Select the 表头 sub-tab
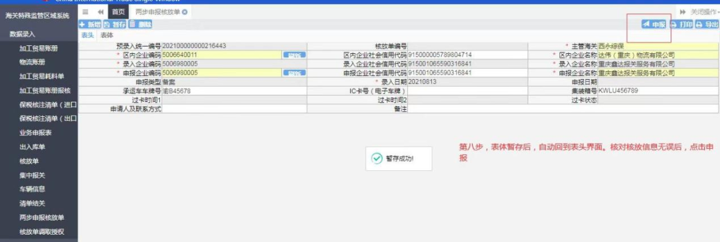This screenshot has height=242, width=720. 87,35
